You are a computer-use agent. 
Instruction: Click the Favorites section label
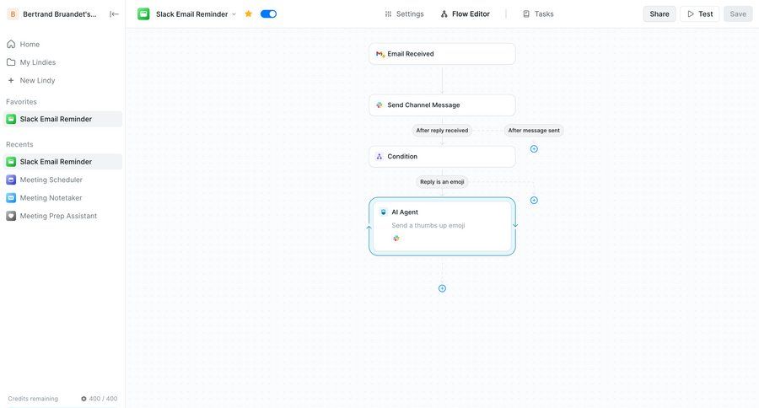point(21,102)
